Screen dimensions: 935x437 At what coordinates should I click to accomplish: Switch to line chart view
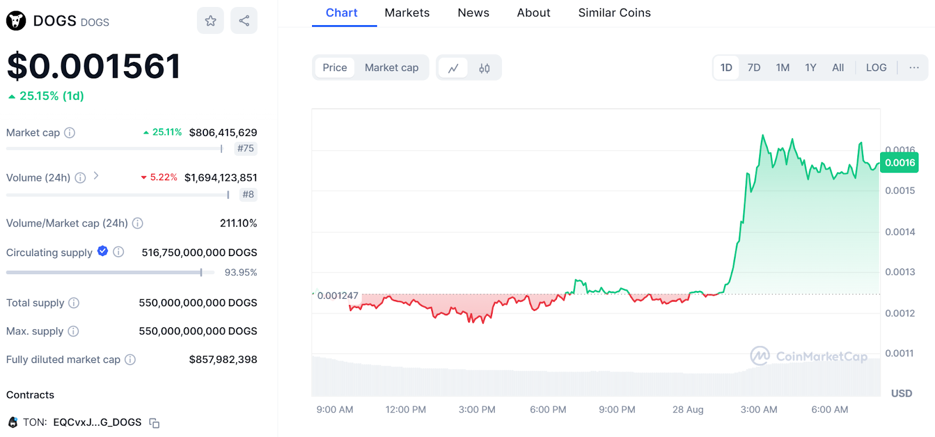453,68
